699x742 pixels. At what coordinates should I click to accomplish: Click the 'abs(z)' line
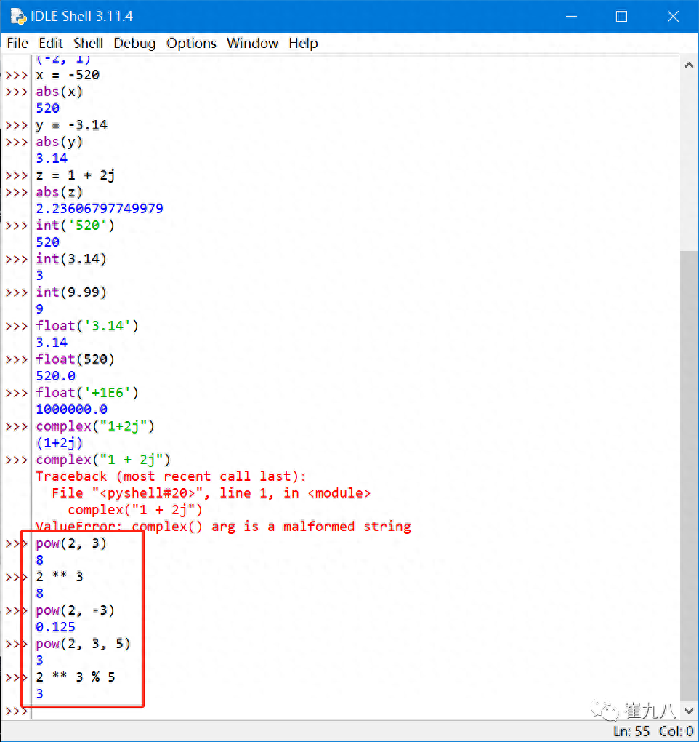point(59,192)
